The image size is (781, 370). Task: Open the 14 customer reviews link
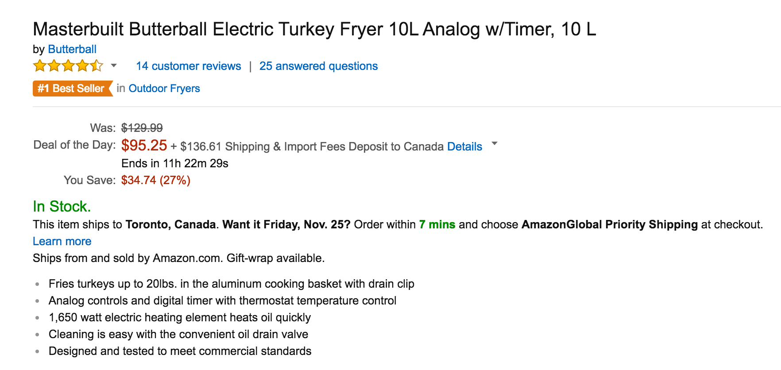[189, 66]
